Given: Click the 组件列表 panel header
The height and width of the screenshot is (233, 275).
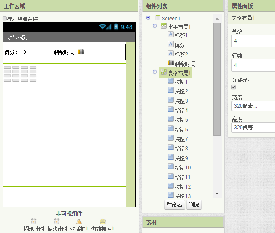Looking at the screenshot, I should point(183,6).
